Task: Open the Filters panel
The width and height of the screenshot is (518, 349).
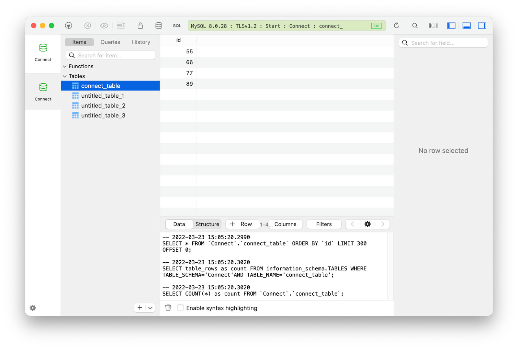Action: [323, 224]
